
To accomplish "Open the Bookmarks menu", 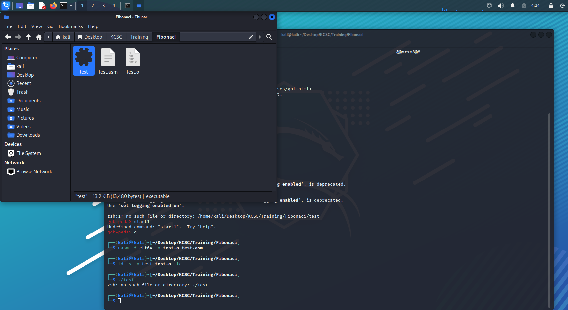I will point(71,26).
